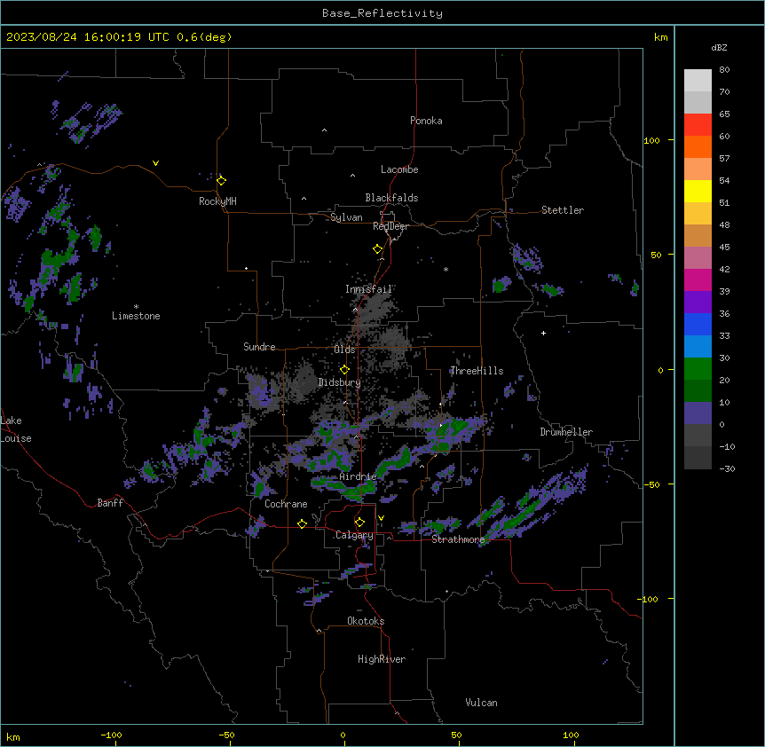The image size is (765, 747).
Task: Select the magenta swatch in the dBZ legend
Action: pos(698,279)
